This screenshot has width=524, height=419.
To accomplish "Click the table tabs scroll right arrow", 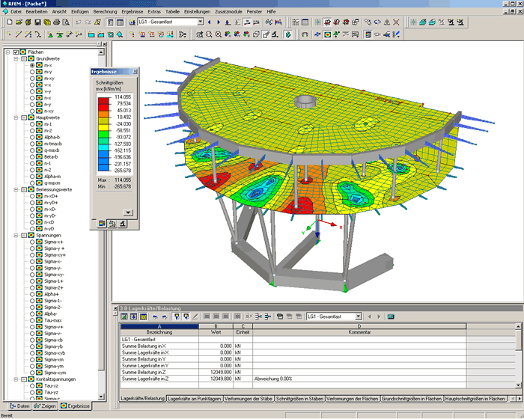I will 520,399.
